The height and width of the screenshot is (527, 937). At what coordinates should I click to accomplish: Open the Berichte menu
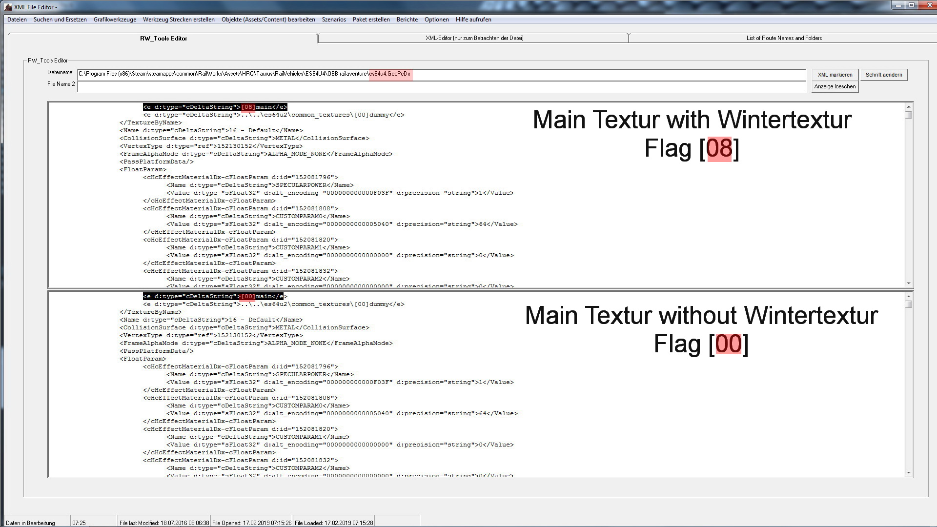click(x=407, y=20)
